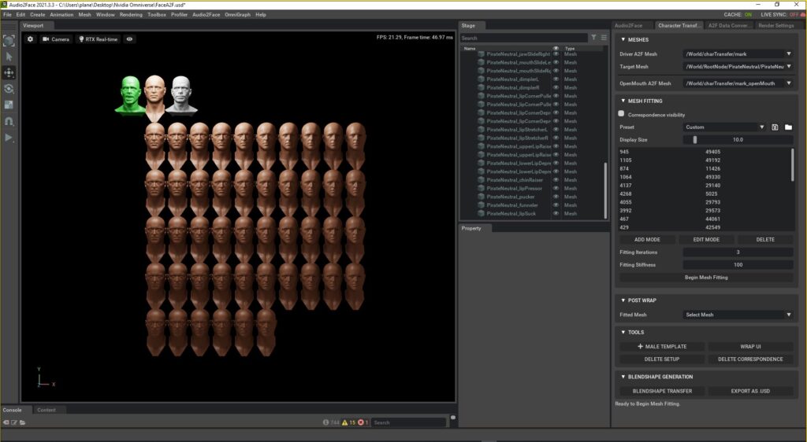
Task: Open the Audio2Face menu
Action: click(x=206, y=14)
